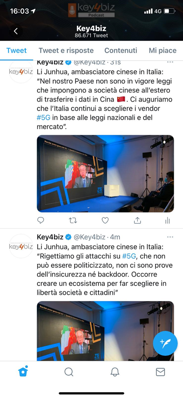Open Messages envelope in bottom bar
183x398 pixels.
(160, 372)
